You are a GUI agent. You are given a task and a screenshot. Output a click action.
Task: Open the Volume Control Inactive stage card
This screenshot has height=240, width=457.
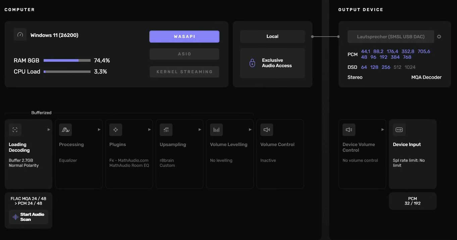point(280,154)
